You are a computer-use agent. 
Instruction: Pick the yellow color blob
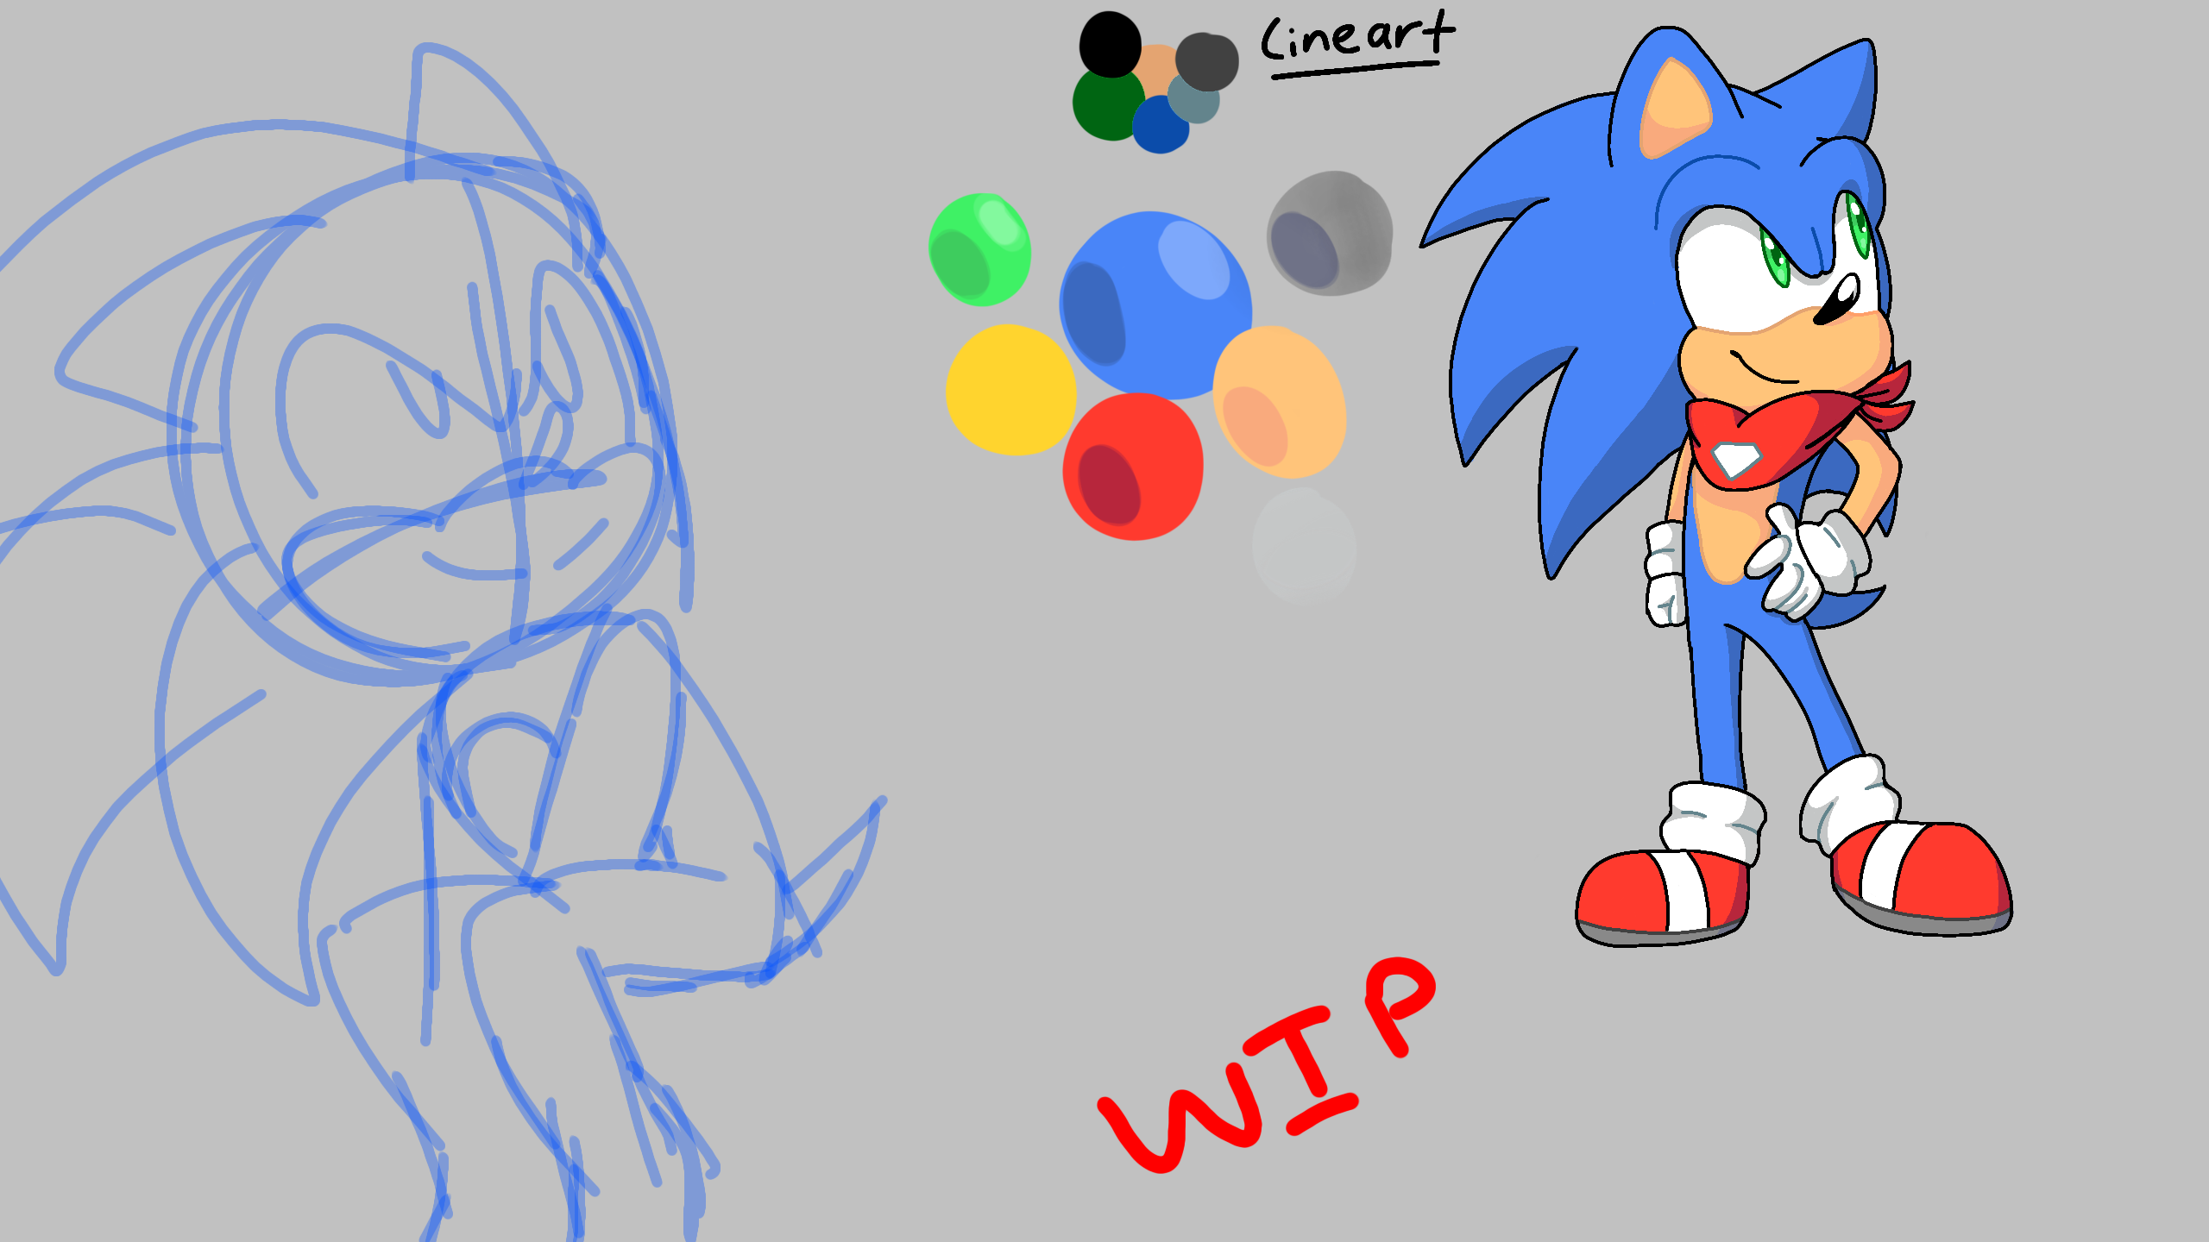click(1010, 390)
